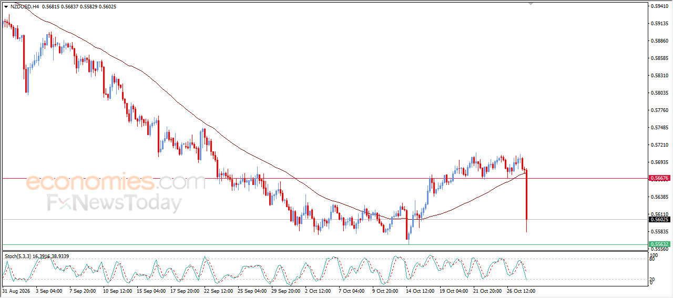
Task: Click the 10 Sep 12:00 time label
Action: point(118,291)
